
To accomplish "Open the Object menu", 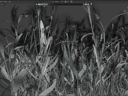I will pyautogui.click(x=5, y=2).
